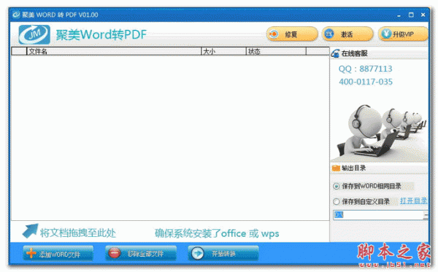438x272 pixels.
Task: Click the 在线客服 headset icon
Action: (x=335, y=53)
